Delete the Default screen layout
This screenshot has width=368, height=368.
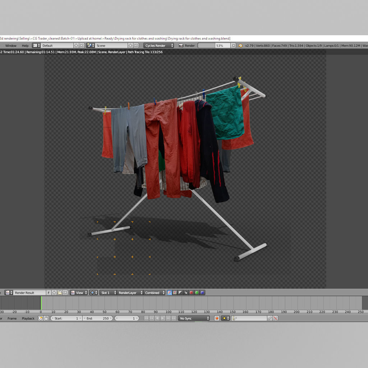[x=82, y=46]
